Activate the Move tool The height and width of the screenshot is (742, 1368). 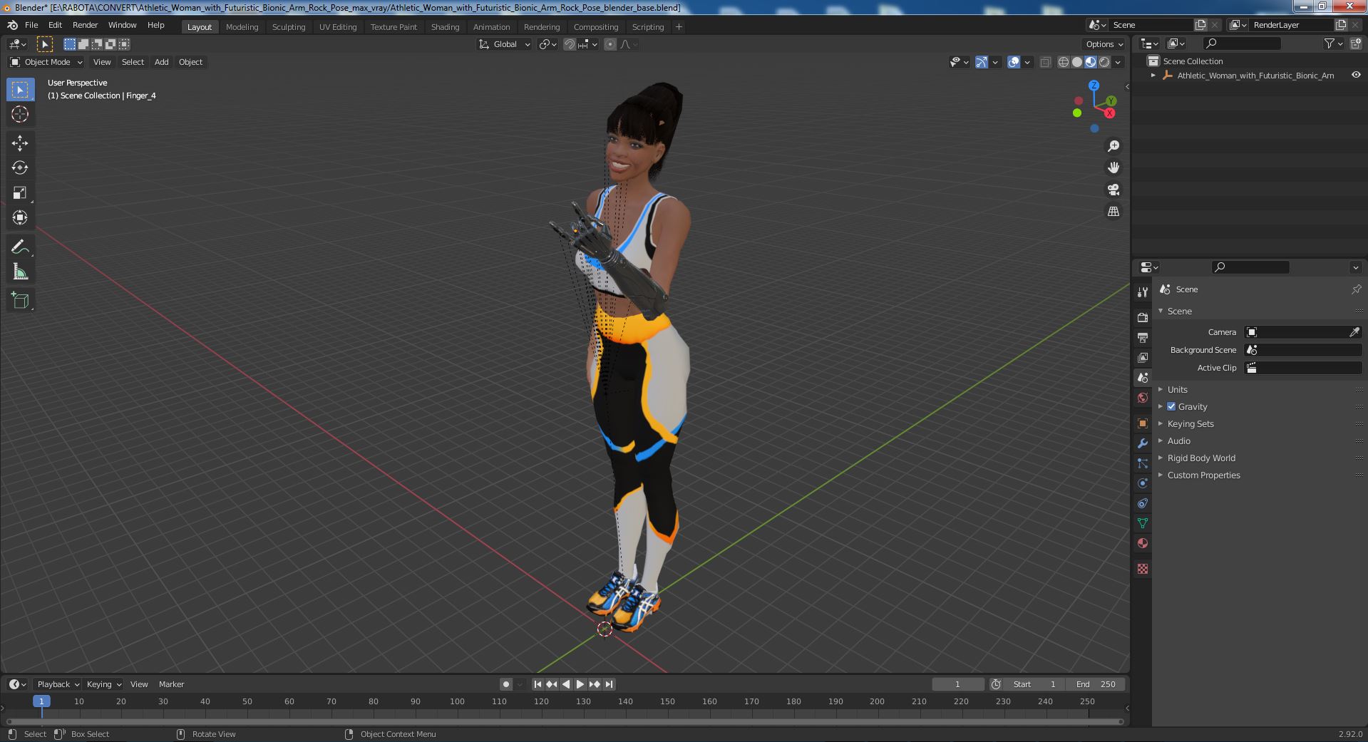[x=20, y=143]
